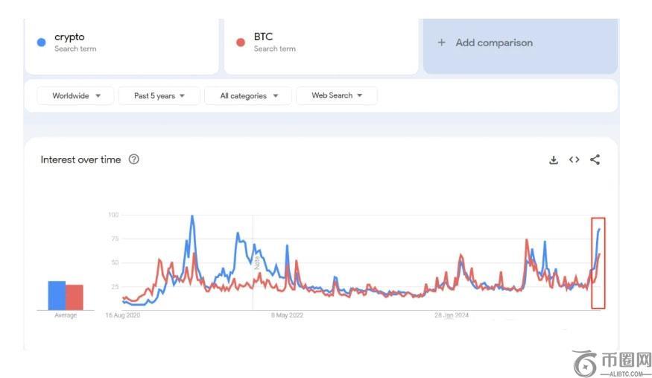652x378 pixels.
Task: Select the red Average bar
Action: tap(75, 297)
